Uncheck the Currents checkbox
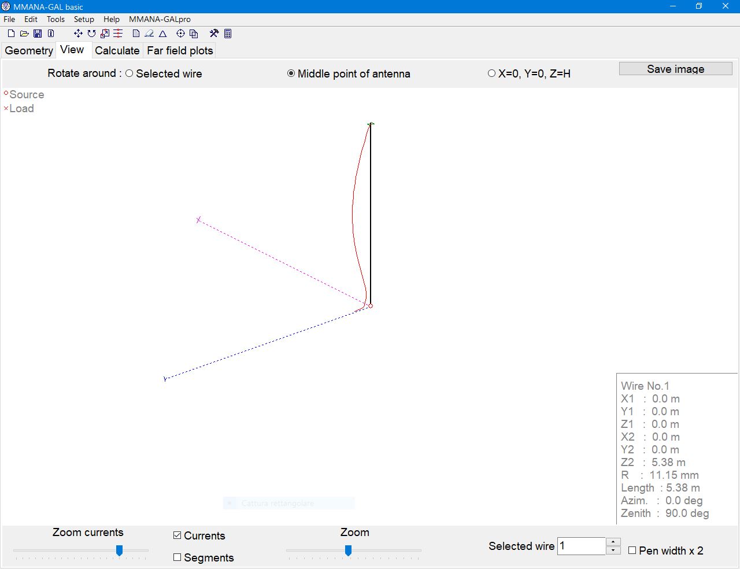This screenshot has width=740, height=569. [x=177, y=535]
